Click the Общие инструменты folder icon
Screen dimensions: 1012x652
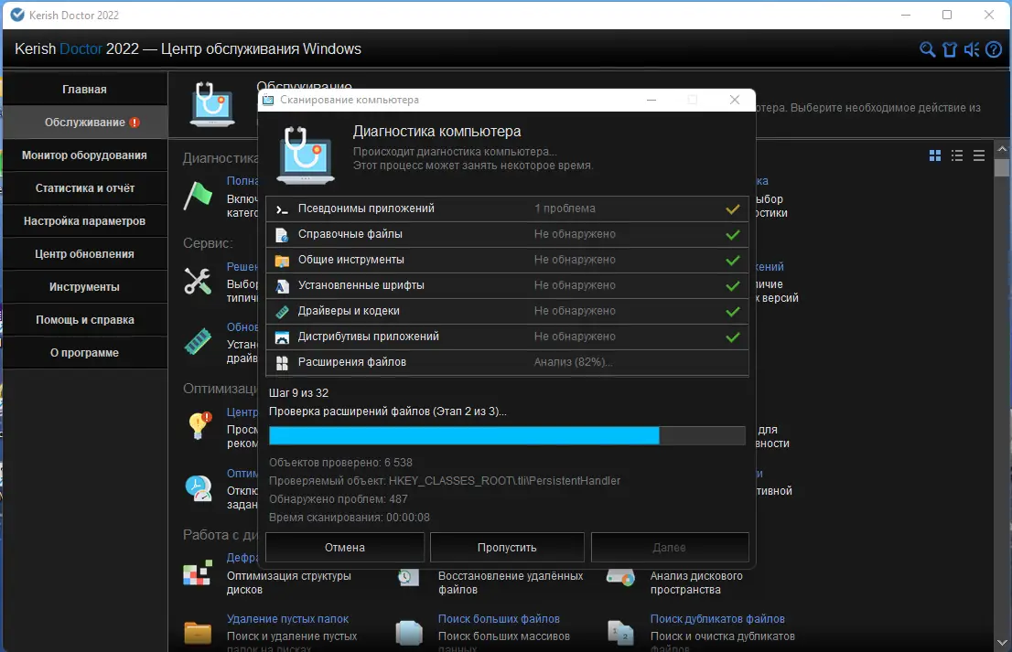[282, 261]
